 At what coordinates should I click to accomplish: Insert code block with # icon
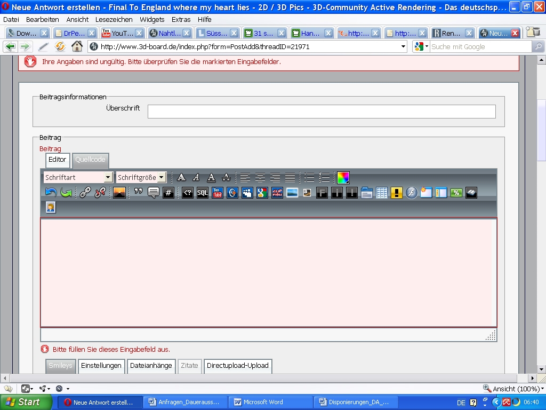click(x=168, y=192)
